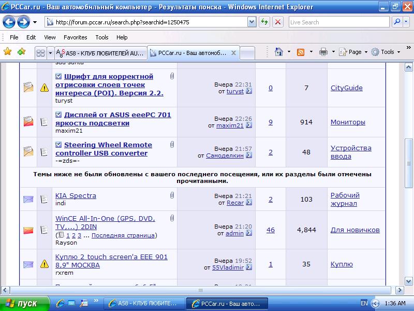Jump to last post by turyst arrow icon

coord(249,91)
